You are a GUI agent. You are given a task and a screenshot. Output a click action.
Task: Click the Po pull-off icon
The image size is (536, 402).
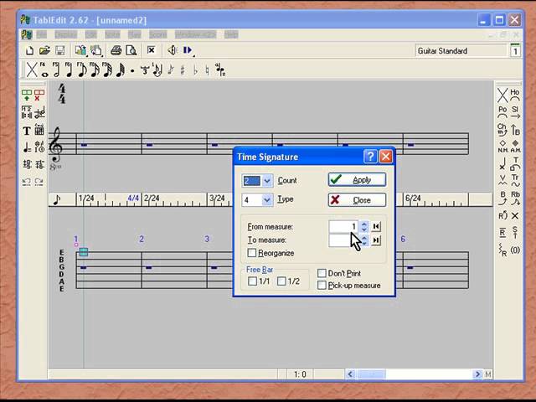(x=502, y=111)
